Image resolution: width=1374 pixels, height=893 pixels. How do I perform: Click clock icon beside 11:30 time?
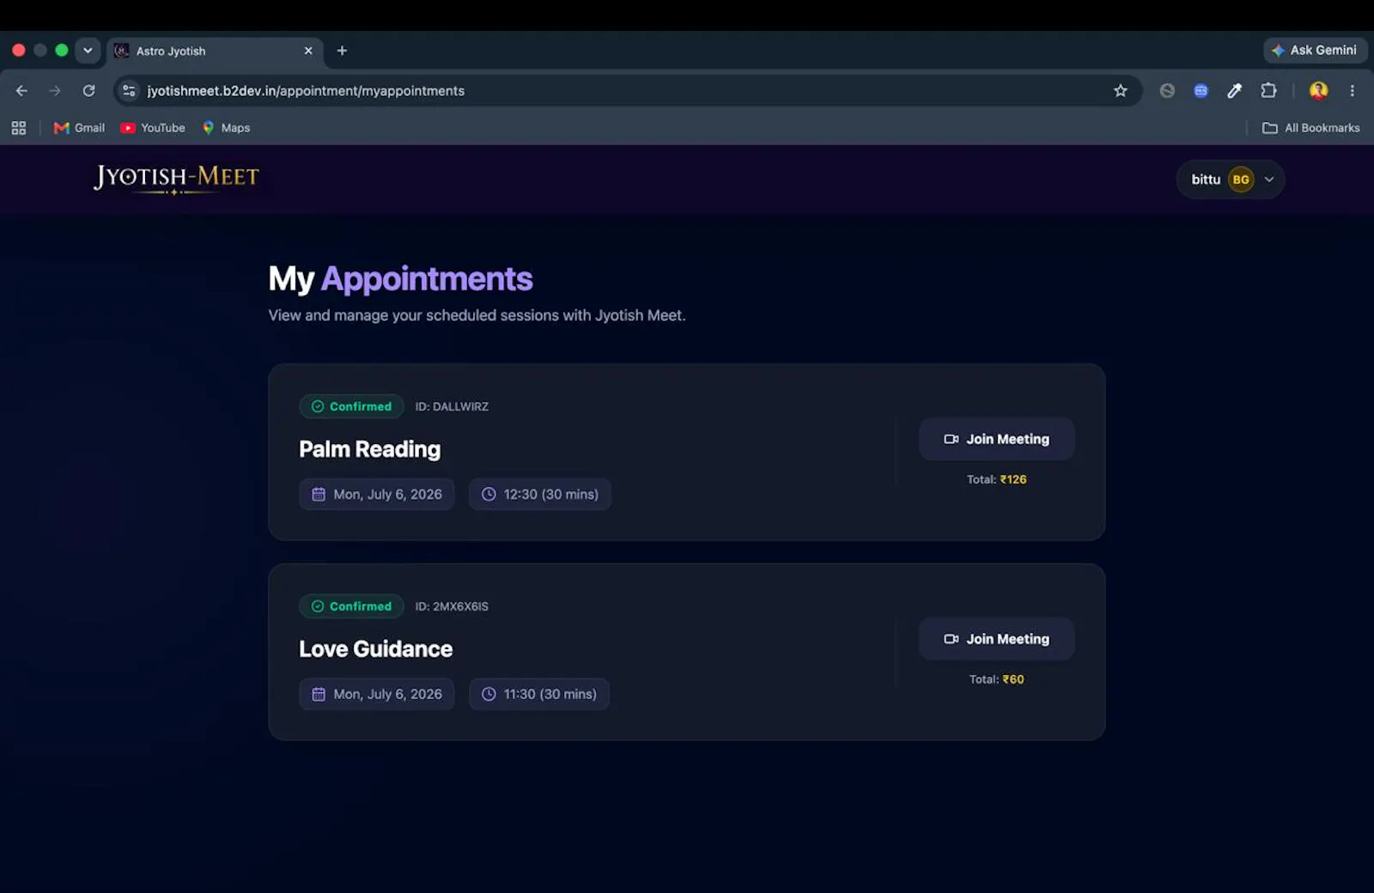pos(489,694)
